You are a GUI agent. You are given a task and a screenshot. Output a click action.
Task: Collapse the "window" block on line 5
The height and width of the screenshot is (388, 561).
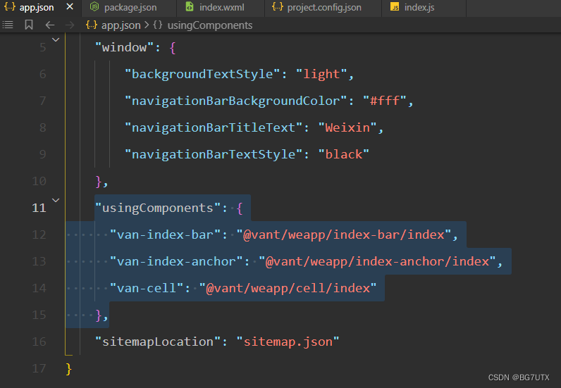(x=56, y=39)
